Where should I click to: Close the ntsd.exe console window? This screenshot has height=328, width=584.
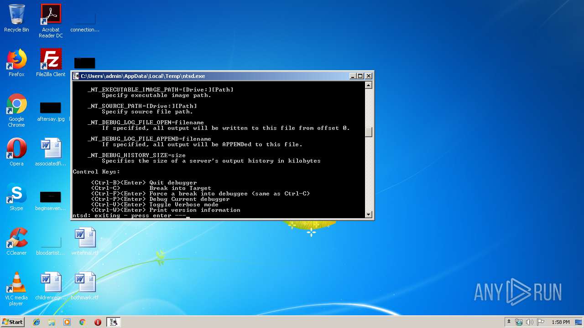pyautogui.click(x=369, y=76)
